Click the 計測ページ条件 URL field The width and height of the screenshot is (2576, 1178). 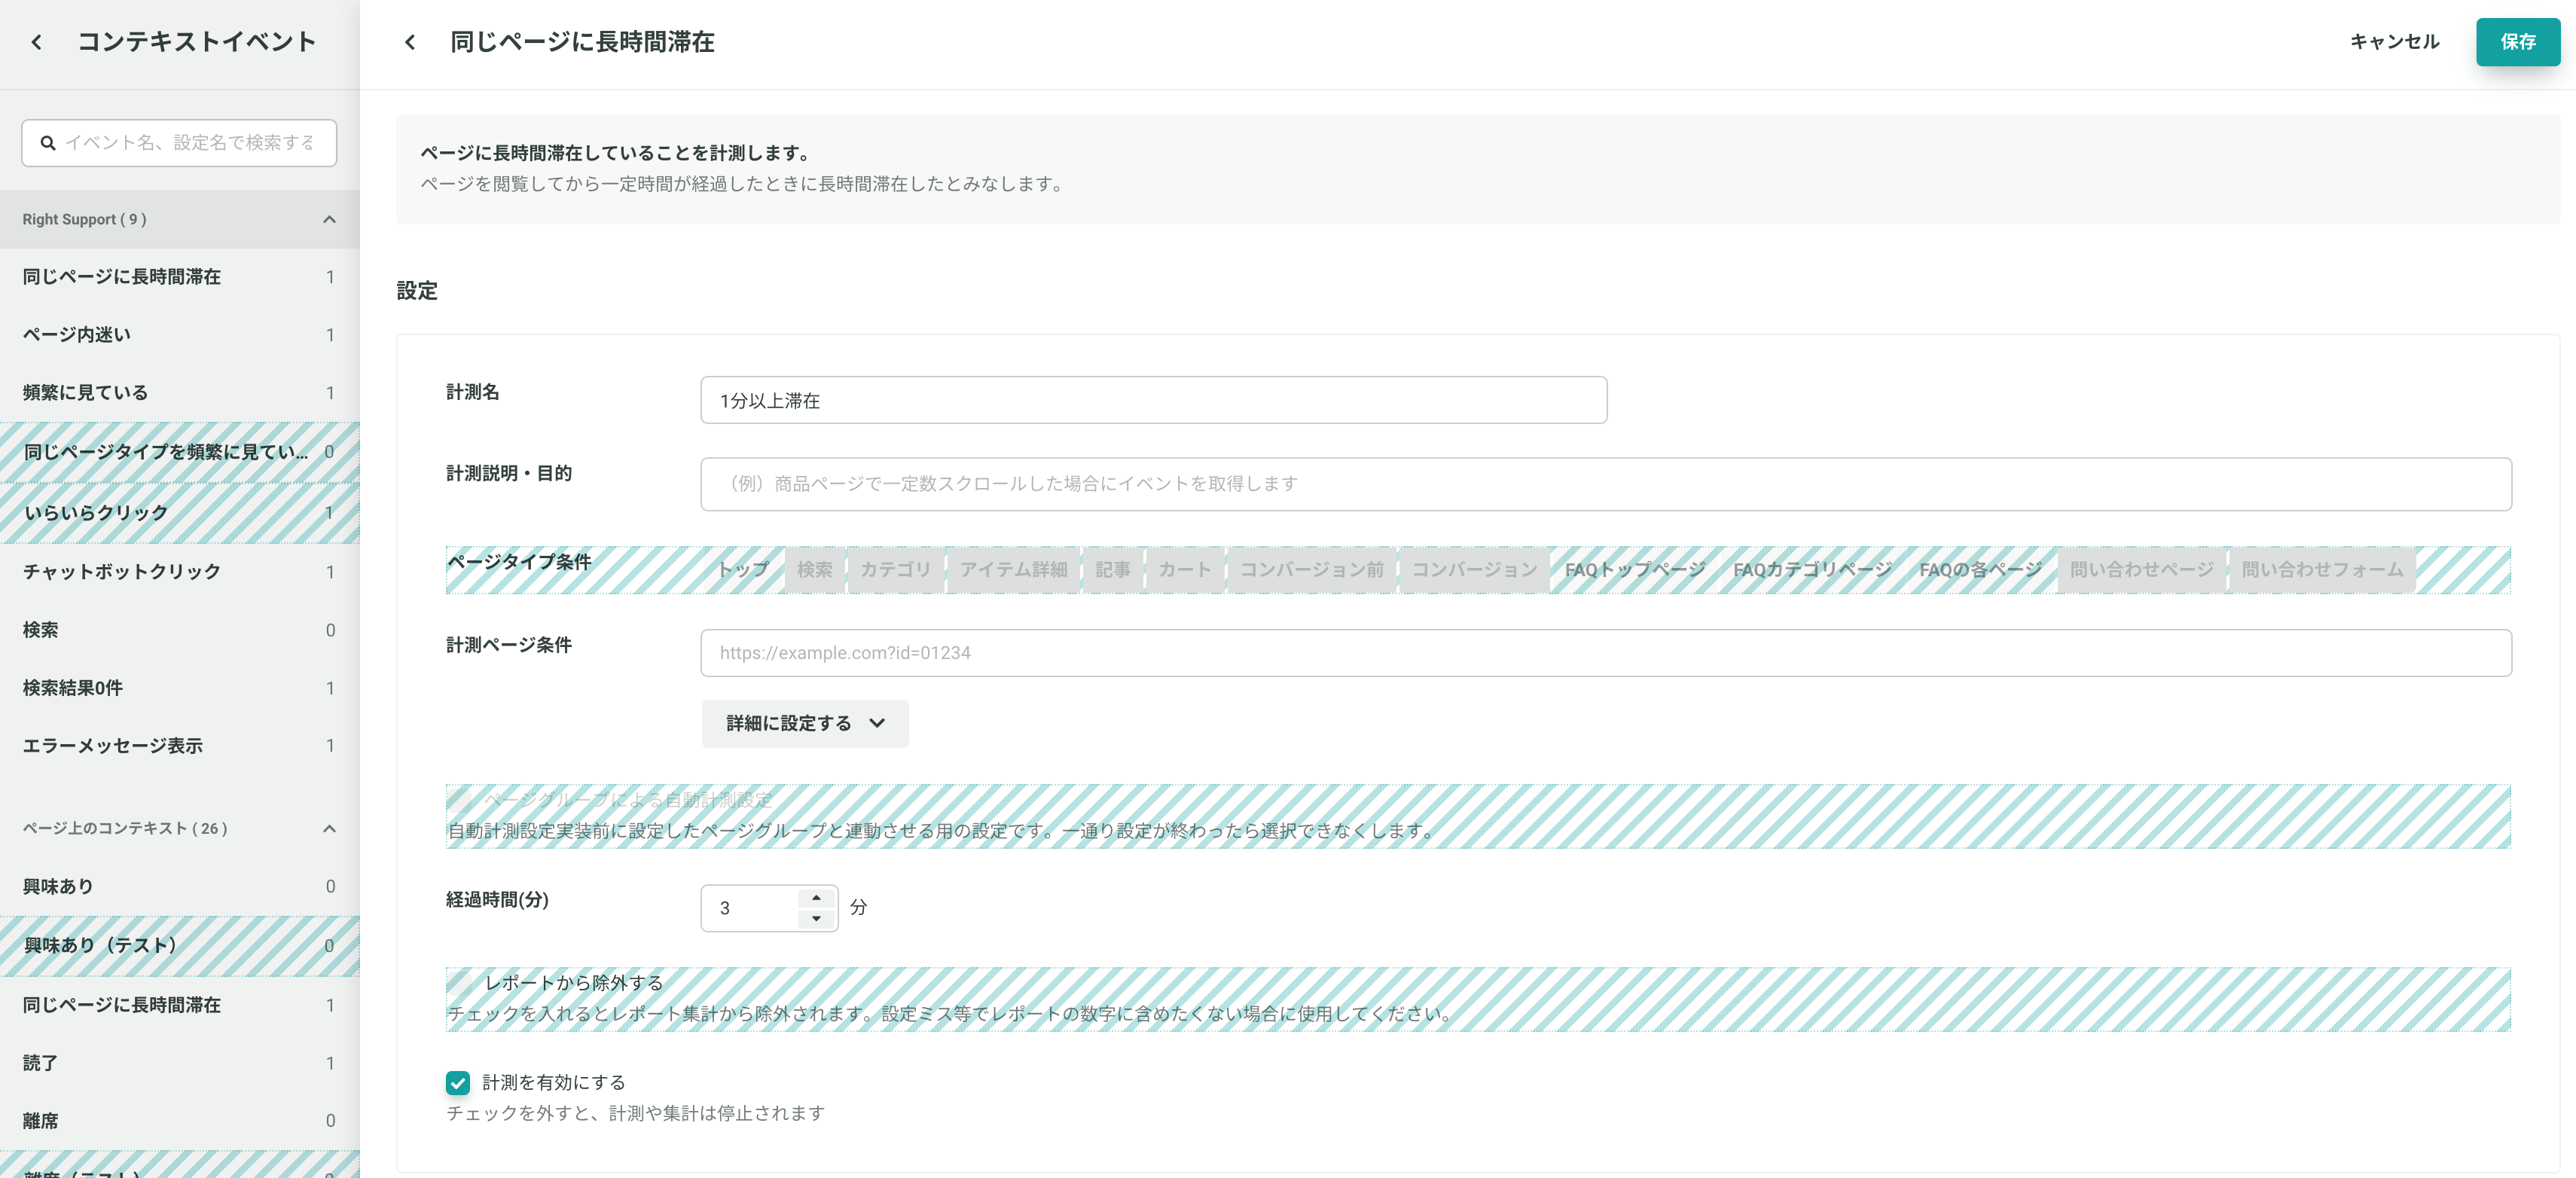coord(1606,653)
